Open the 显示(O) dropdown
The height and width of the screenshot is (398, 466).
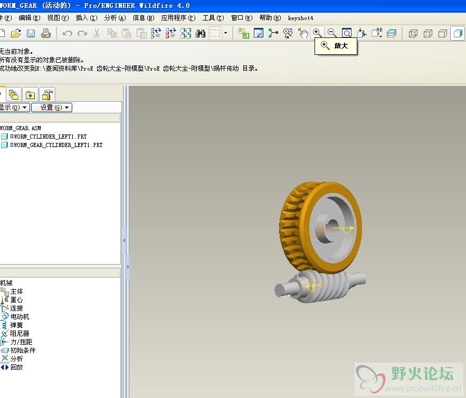[x=14, y=107]
